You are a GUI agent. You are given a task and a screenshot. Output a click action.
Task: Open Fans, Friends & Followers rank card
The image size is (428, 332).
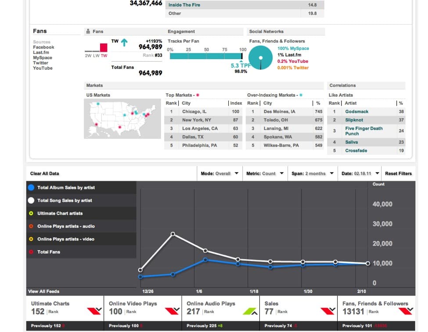(376, 314)
